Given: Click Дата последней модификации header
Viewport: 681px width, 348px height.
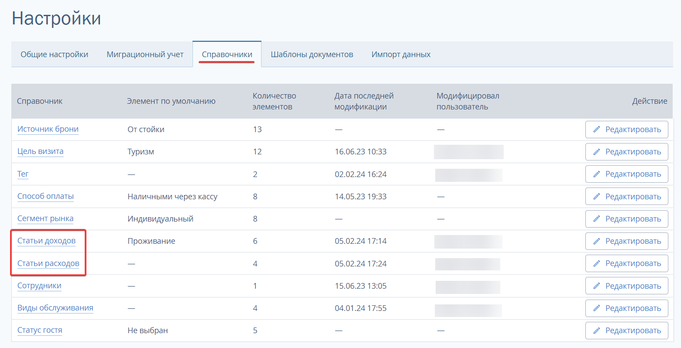Looking at the screenshot, I should coord(364,101).
